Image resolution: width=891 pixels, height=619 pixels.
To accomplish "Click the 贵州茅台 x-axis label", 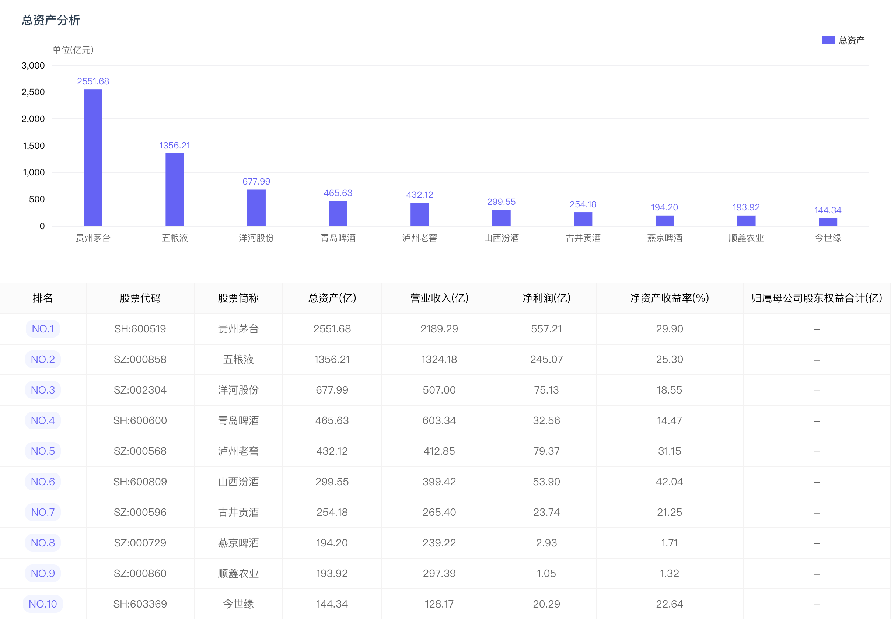I will 93,238.
